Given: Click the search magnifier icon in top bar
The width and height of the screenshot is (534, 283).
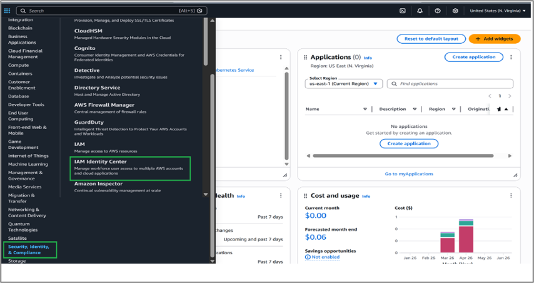Looking at the screenshot, I should coord(23,11).
